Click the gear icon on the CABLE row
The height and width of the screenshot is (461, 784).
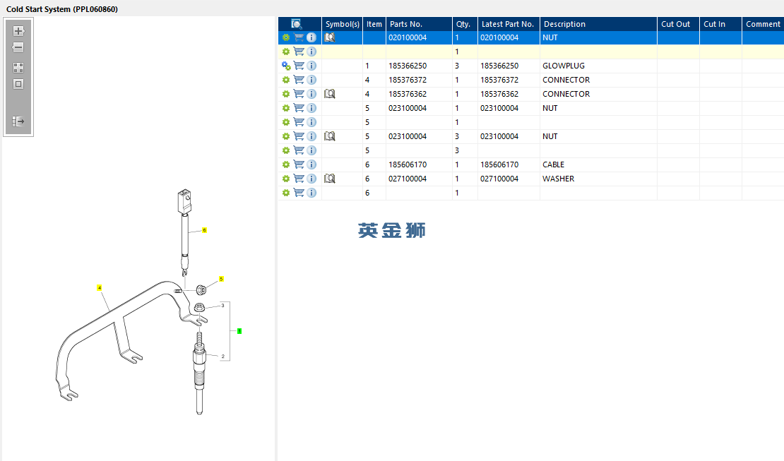[x=286, y=164]
